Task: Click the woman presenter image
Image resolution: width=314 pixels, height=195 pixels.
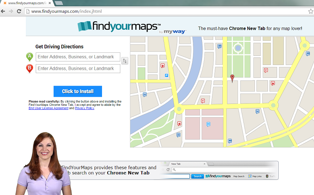Action: coord(44,164)
